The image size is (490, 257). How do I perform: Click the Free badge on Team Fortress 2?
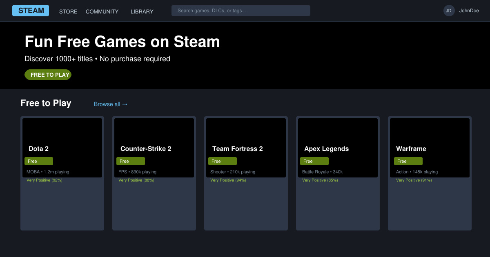click(223, 161)
